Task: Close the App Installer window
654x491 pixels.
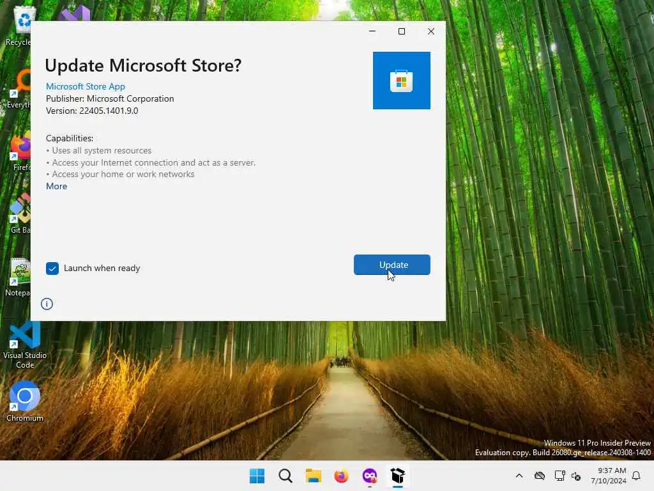Action: [x=431, y=31]
